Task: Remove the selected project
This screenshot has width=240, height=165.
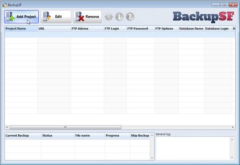Action: point(88,17)
